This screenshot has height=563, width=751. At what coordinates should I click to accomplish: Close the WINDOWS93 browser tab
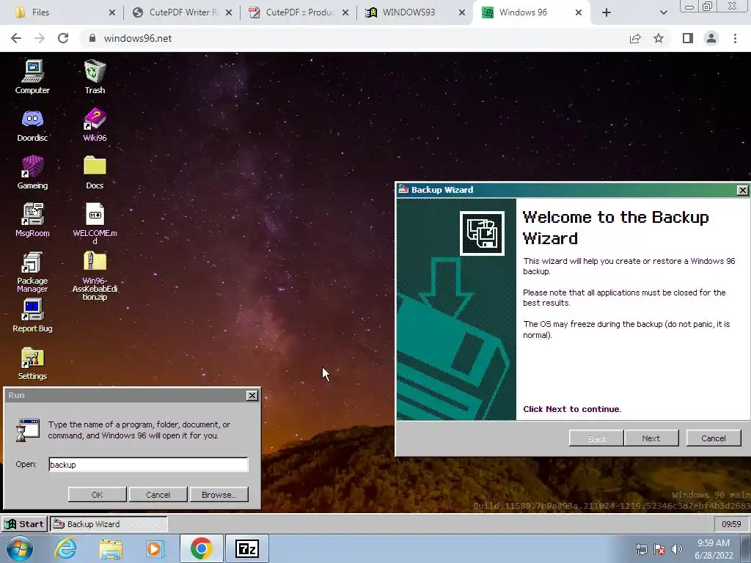click(462, 12)
